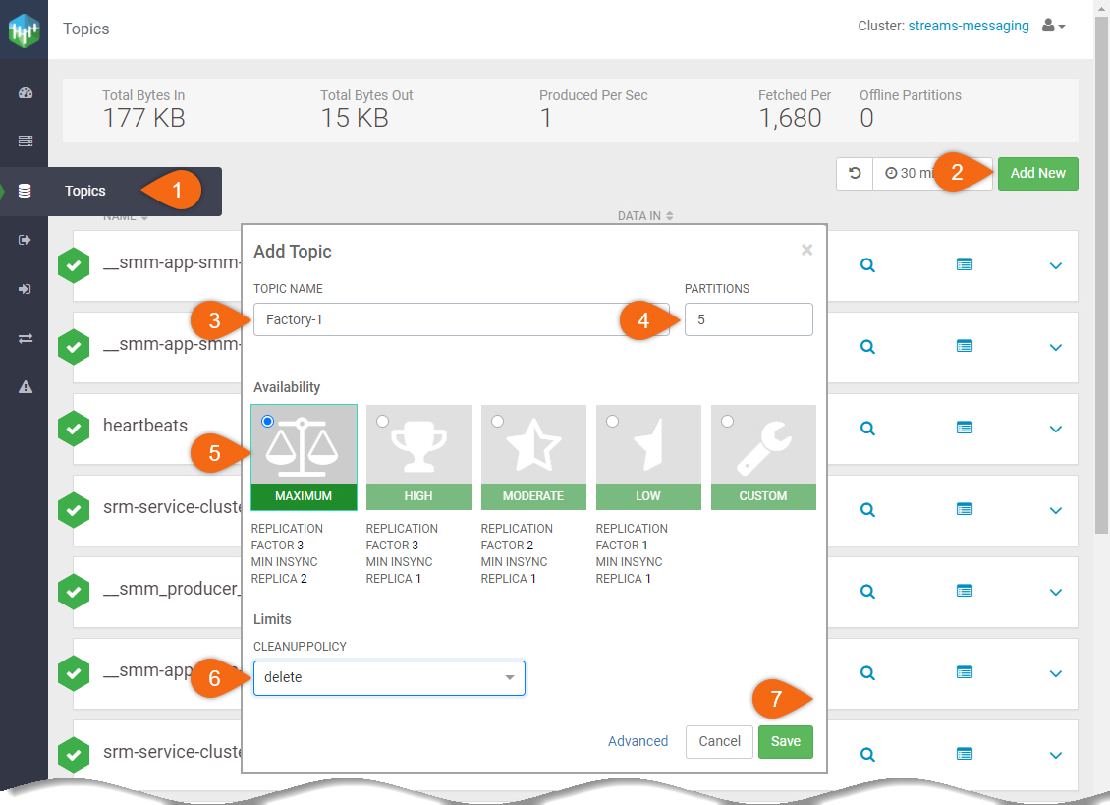The image size is (1110, 805).
Task: Choose the CUSTOM availability radio button
Action: click(728, 421)
